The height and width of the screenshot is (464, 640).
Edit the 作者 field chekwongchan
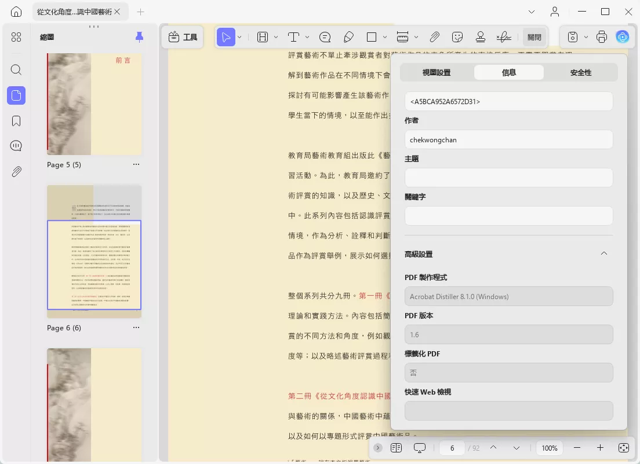[508, 140]
